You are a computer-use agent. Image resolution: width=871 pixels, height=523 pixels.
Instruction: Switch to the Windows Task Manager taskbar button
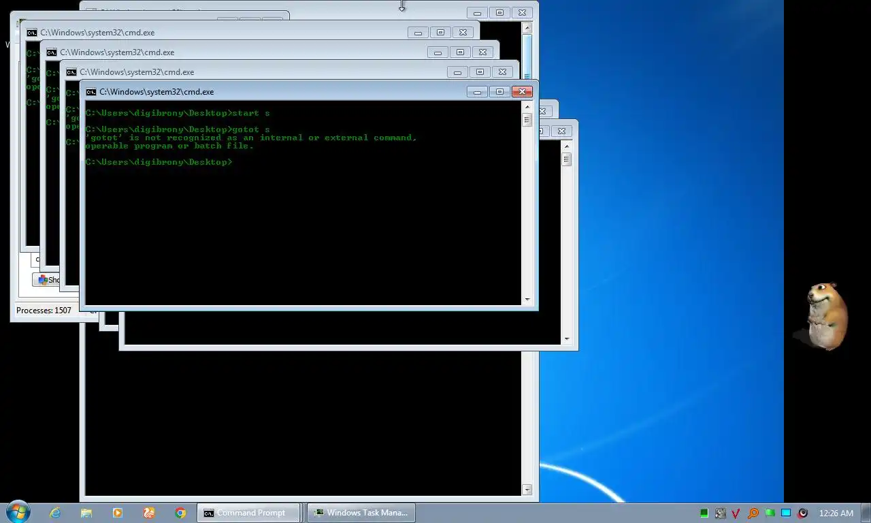[x=361, y=513]
